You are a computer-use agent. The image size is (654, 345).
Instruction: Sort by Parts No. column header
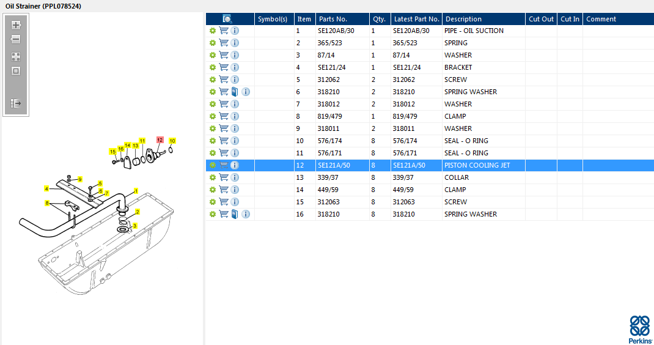click(x=342, y=19)
